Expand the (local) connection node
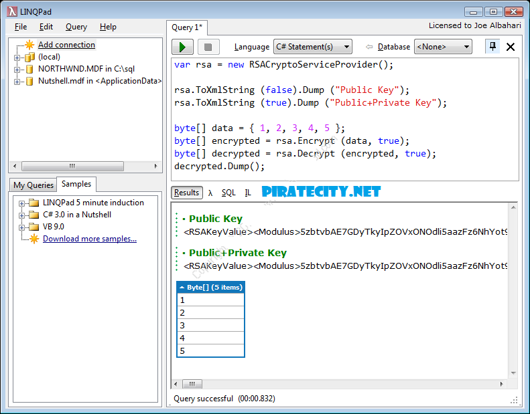530x414 pixels. [17, 58]
